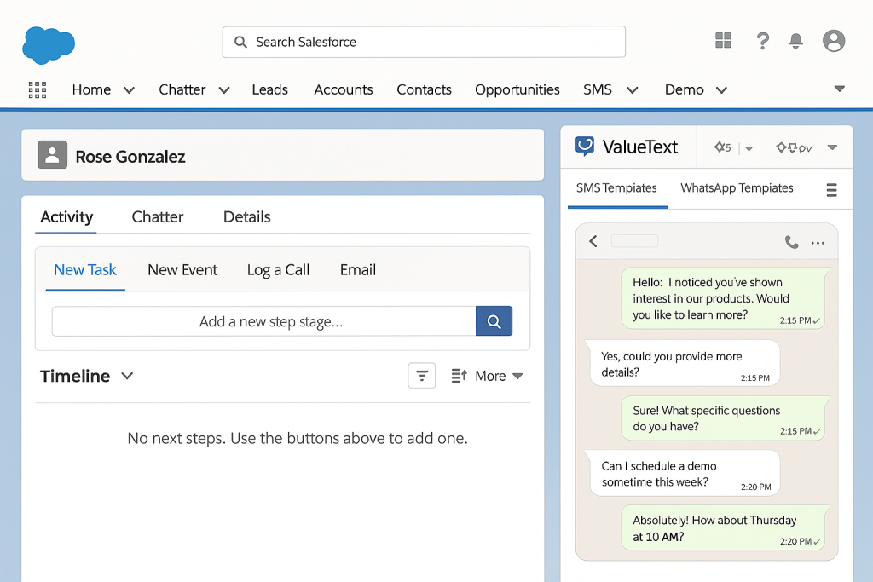Click the search magnifier icon
The image size is (873, 582).
coord(240,42)
